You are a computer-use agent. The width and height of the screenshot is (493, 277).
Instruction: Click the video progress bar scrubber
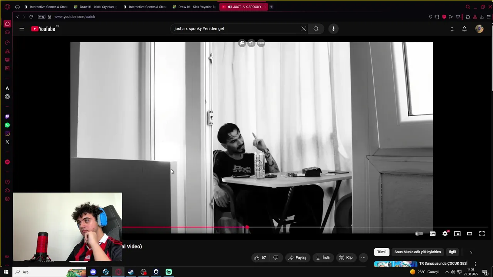point(247,227)
